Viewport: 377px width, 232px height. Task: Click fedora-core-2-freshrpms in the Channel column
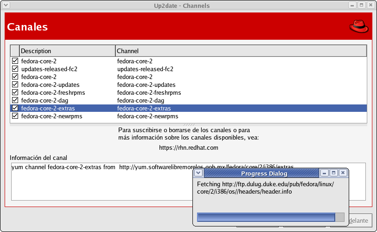149,93
